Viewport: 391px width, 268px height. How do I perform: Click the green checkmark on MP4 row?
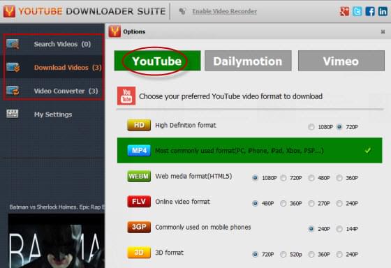(367, 150)
